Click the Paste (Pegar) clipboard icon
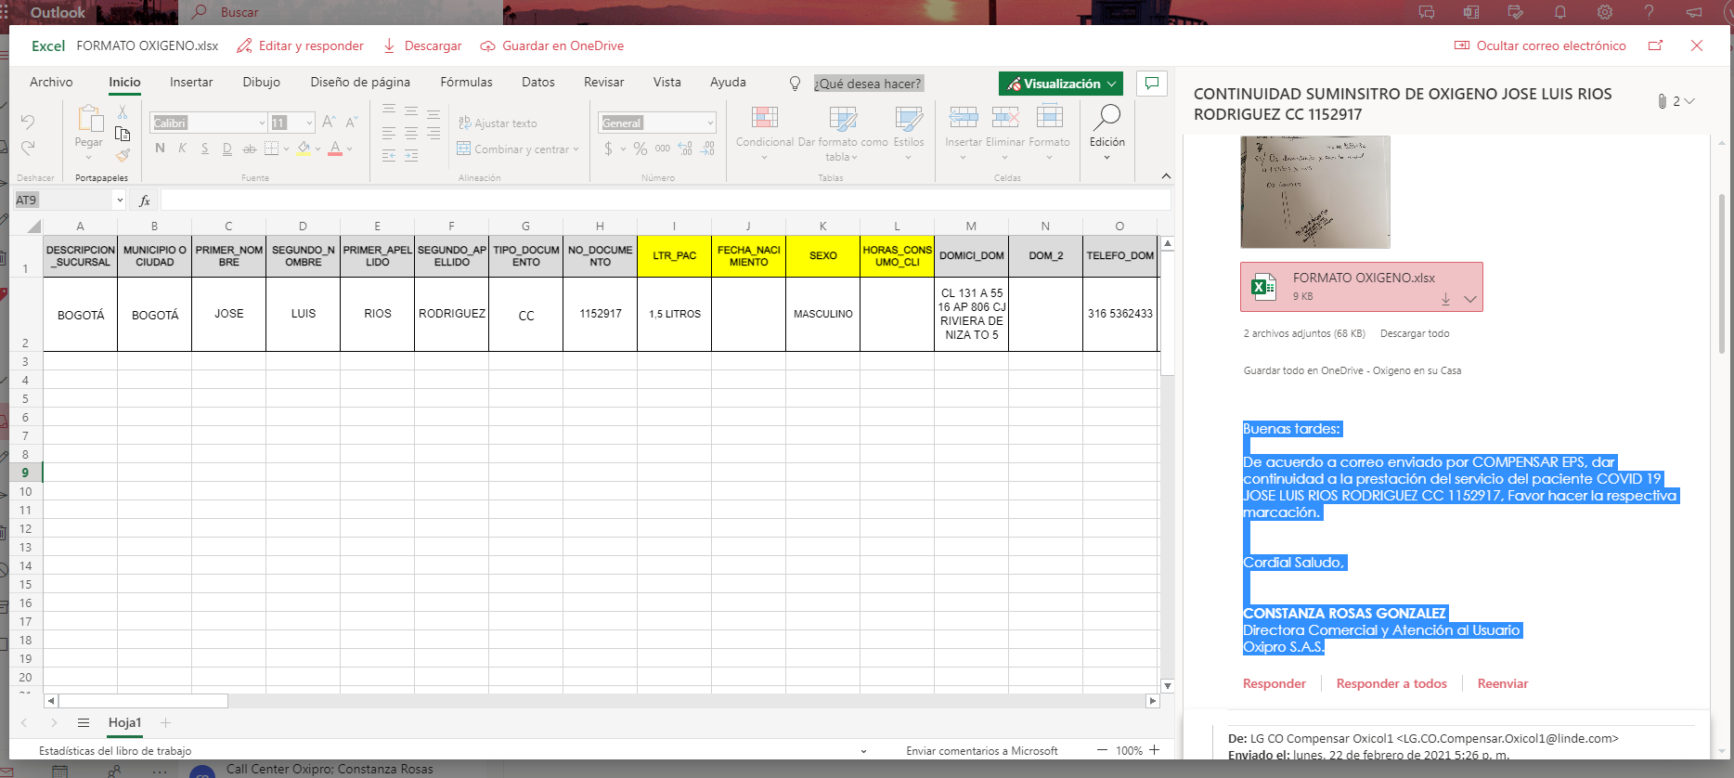The width and height of the screenshot is (1734, 778). coord(89,118)
